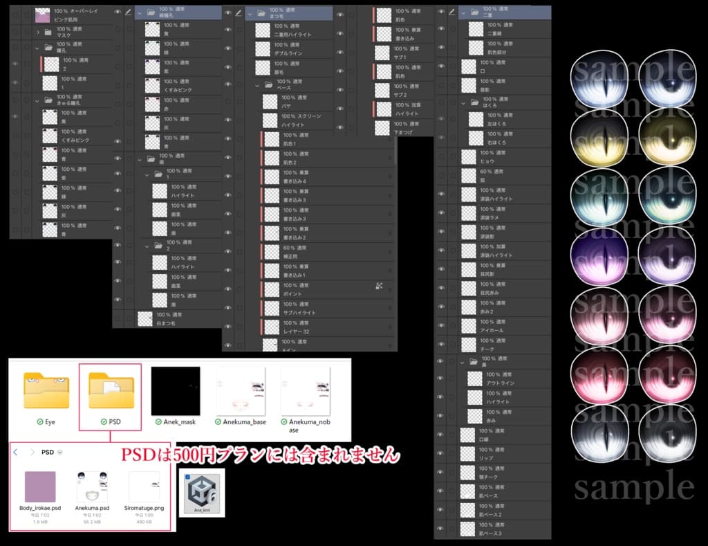
Task: Click the back arrow in the PSD folder window
Action: tap(15, 452)
